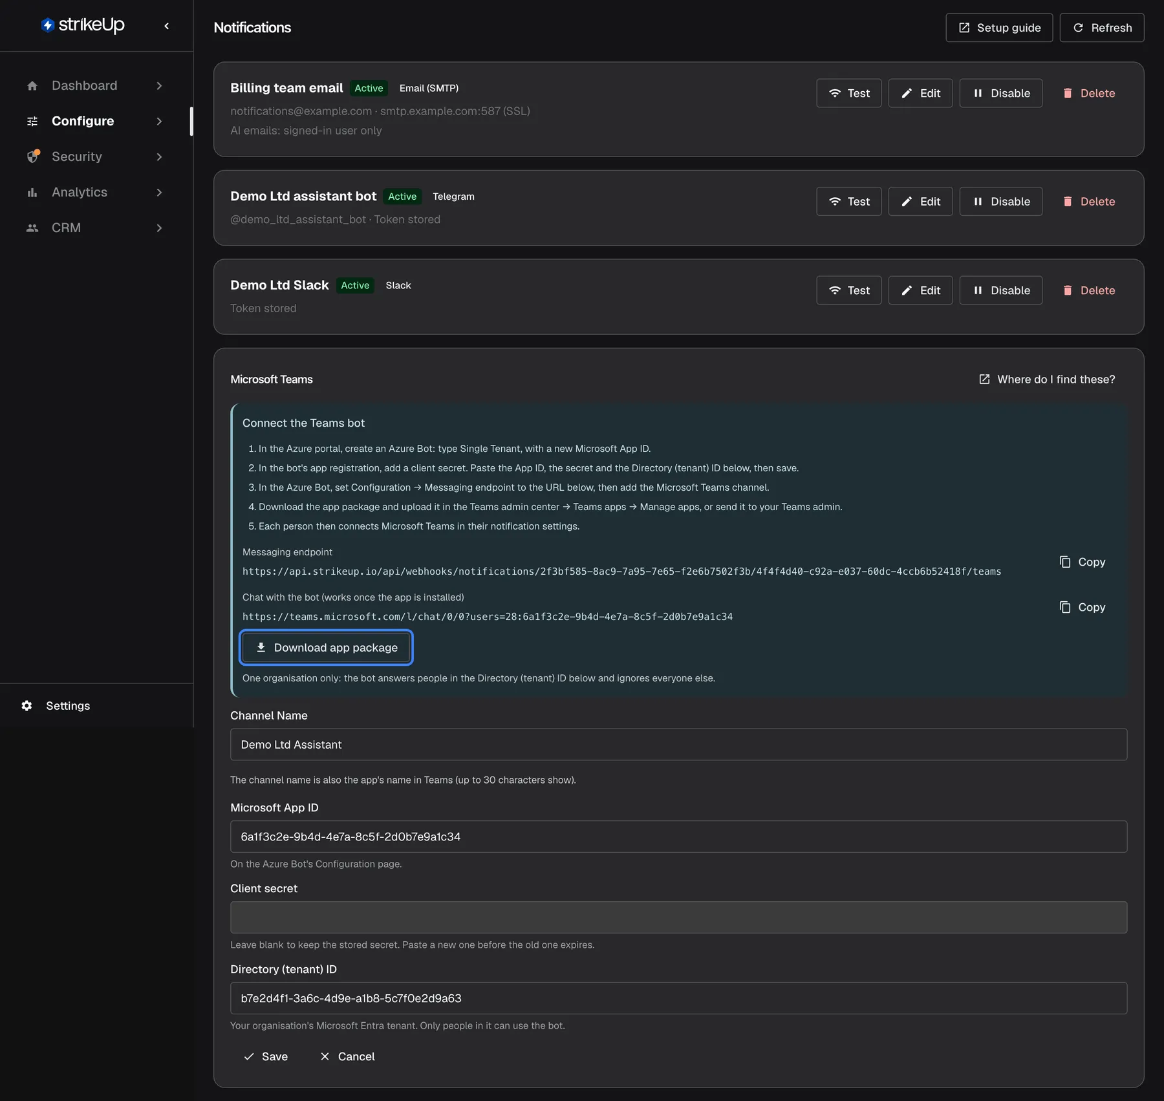Edit the Demo Ltd Slack channel
The width and height of the screenshot is (1164, 1101).
920,290
